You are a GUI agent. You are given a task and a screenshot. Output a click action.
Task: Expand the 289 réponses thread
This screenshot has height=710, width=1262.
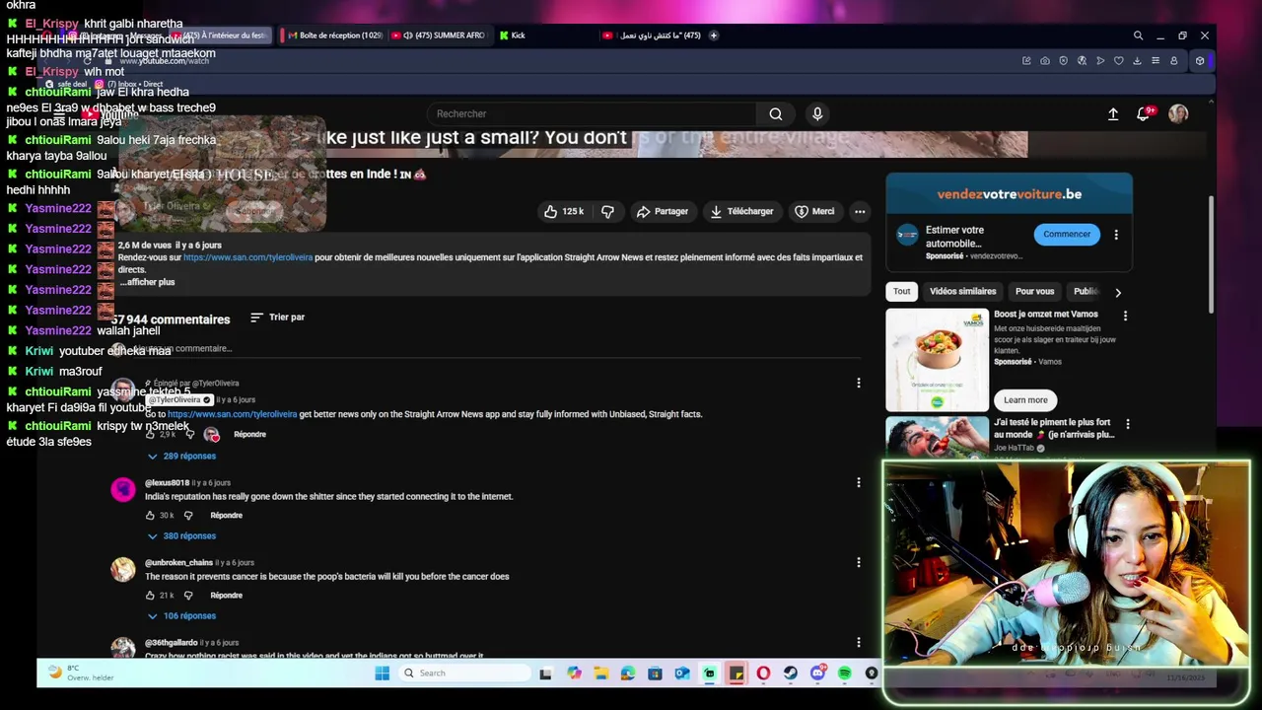tap(181, 457)
